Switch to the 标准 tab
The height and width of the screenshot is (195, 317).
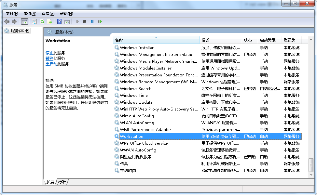point(62,182)
